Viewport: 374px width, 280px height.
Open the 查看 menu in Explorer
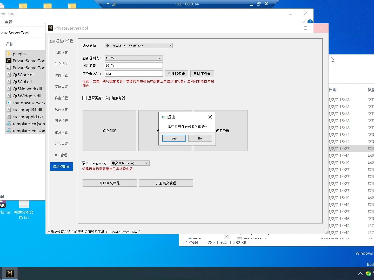point(9,22)
